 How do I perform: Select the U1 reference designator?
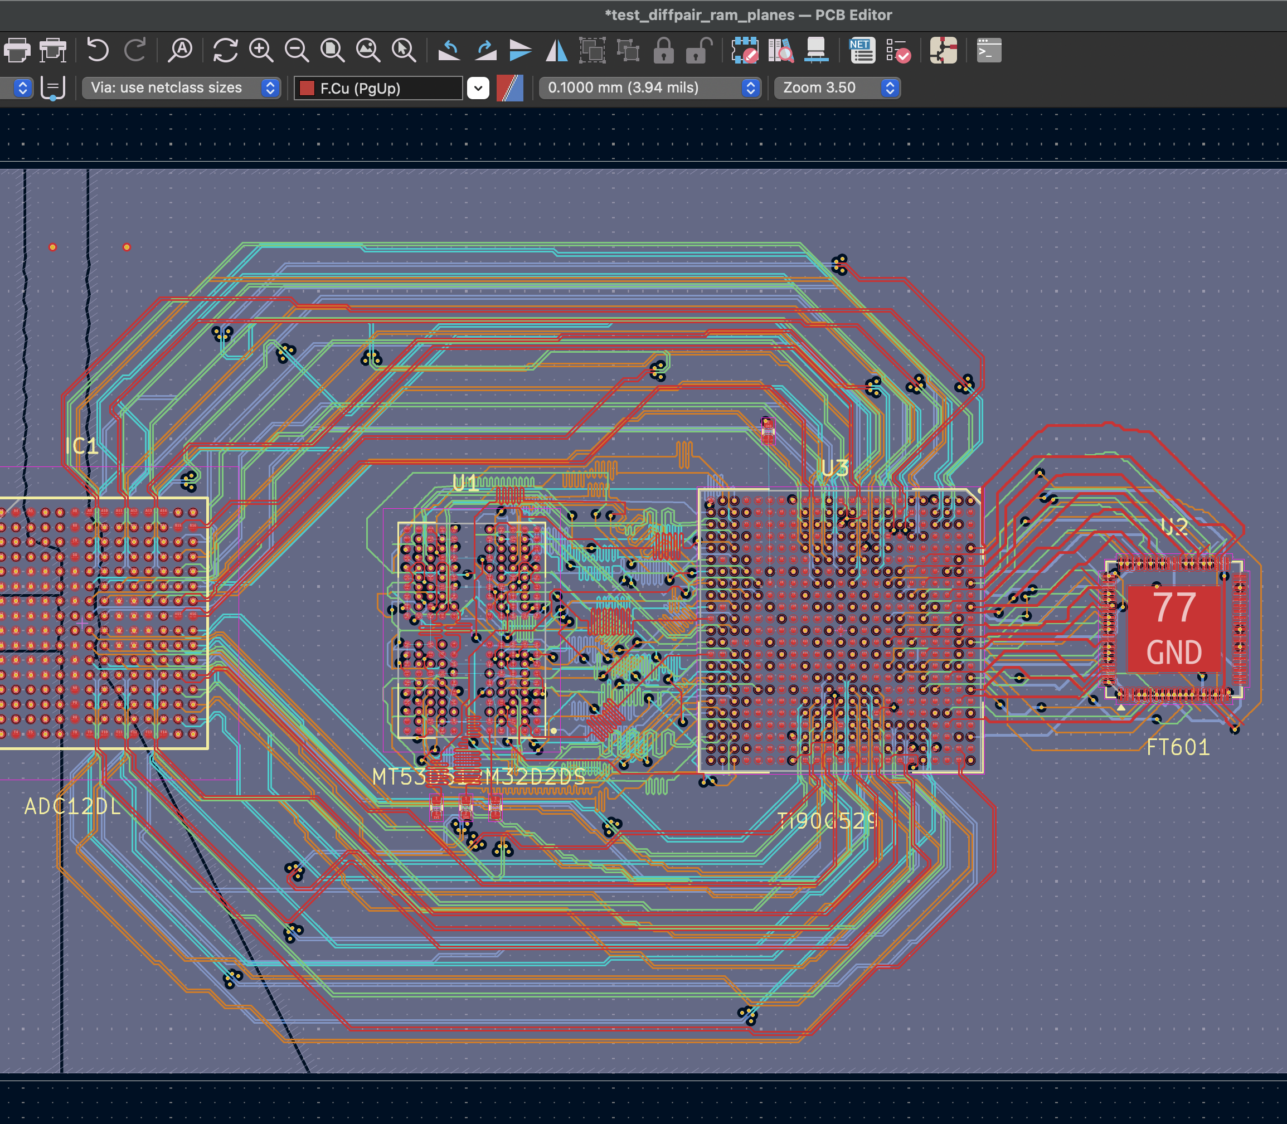pos(465,483)
